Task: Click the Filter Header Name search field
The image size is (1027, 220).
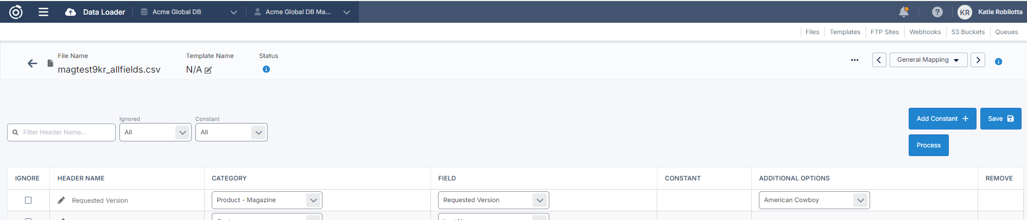Action: [61, 132]
